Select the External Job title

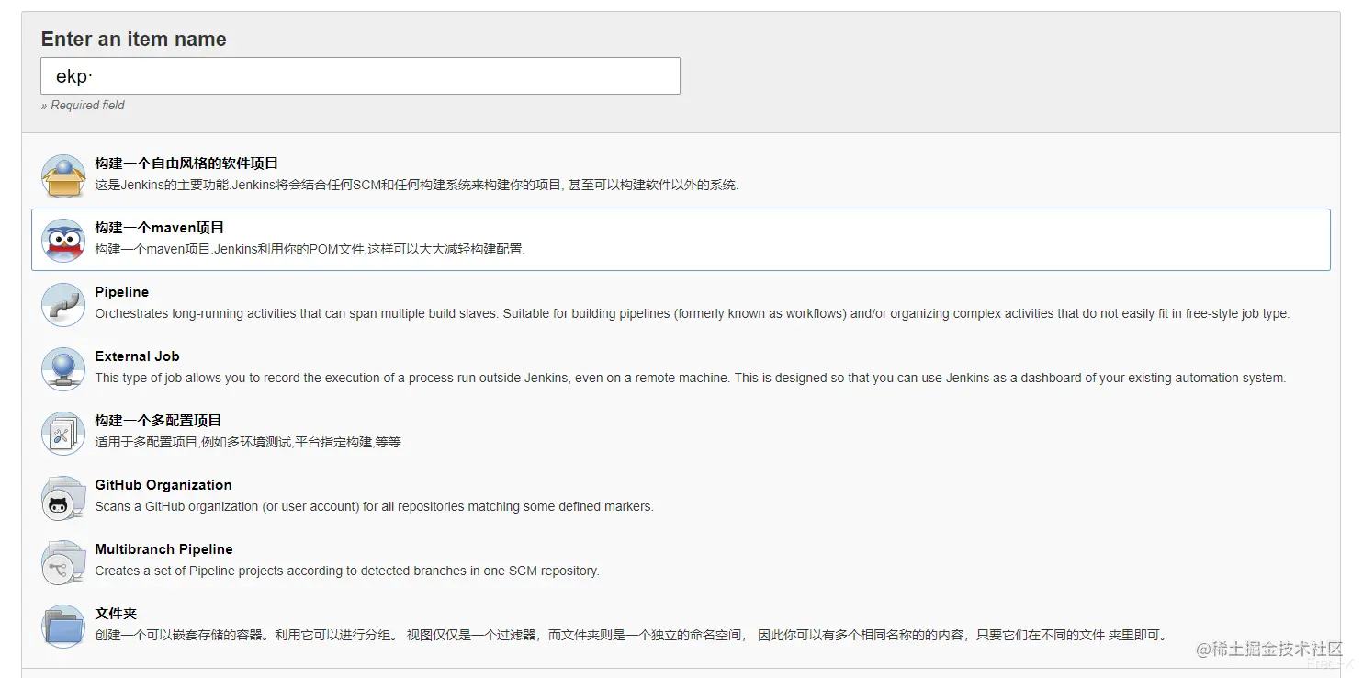coord(137,356)
